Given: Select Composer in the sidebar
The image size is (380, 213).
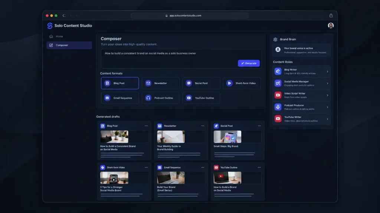Looking at the screenshot, I should pyautogui.click(x=69, y=45).
